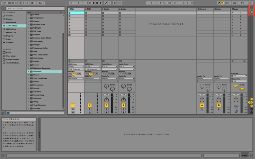The height and width of the screenshot is (159, 255).
Task: Toggle the Loop switch in transport
Action: pyautogui.click(x=170, y=3)
